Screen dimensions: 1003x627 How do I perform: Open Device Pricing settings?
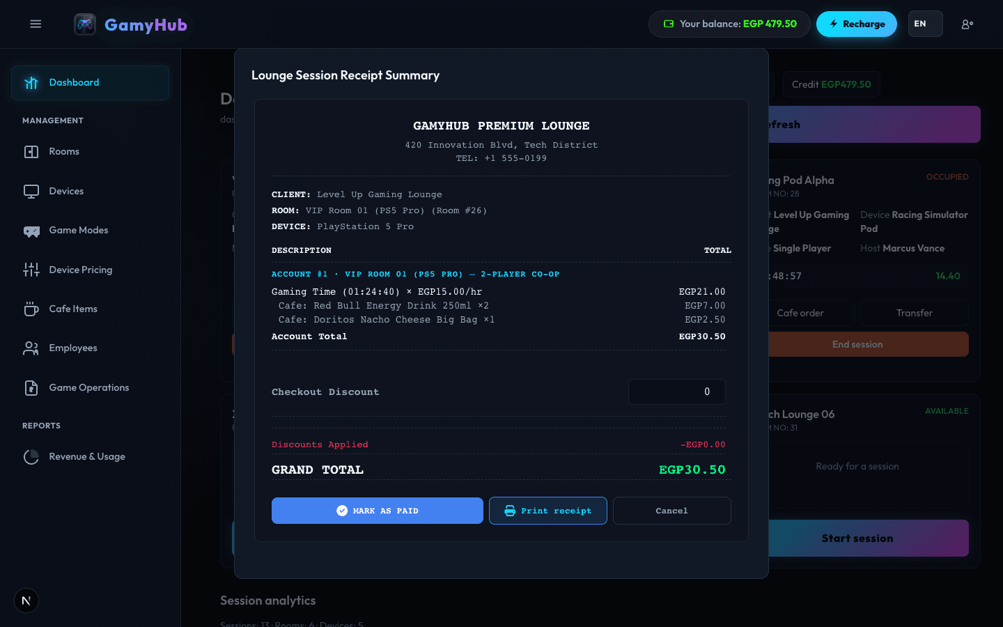(90, 270)
